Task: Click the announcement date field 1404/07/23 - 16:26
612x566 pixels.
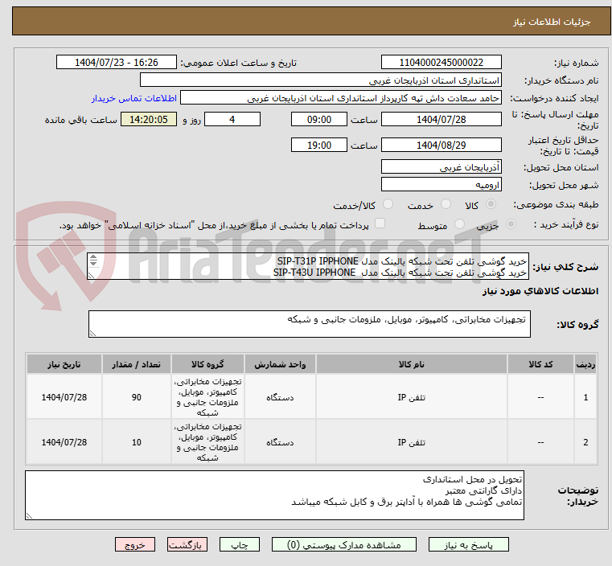Action: (117, 63)
